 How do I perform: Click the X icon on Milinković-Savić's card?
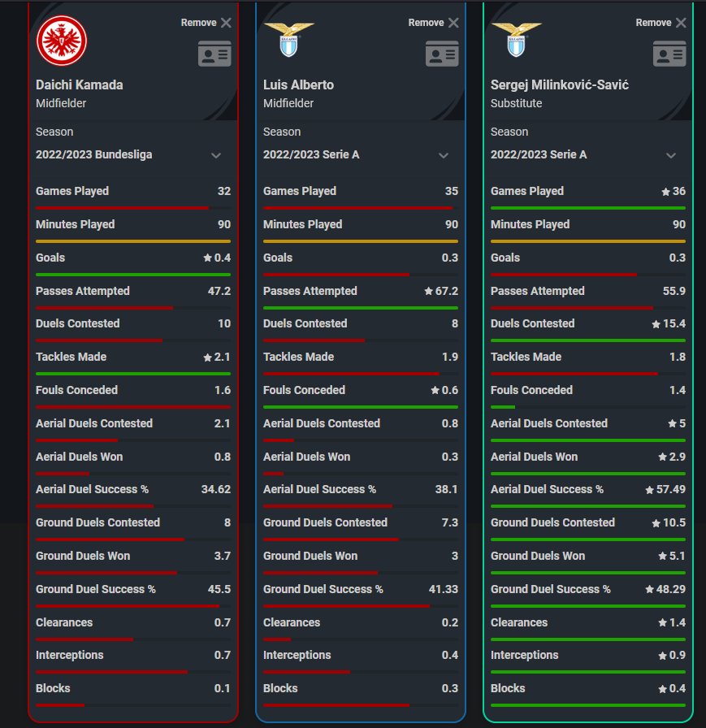tap(681, 23)
